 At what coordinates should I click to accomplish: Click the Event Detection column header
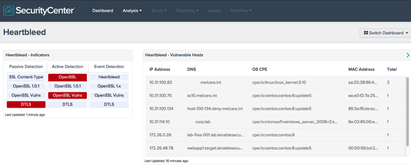(x=109, y=67)
